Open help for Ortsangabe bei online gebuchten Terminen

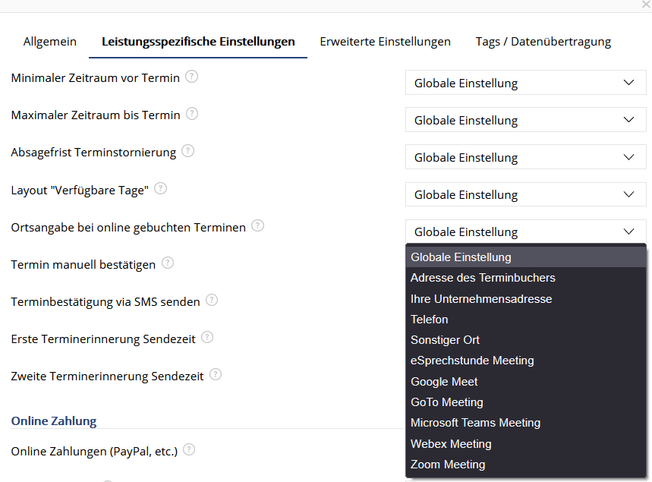(258, 225)
